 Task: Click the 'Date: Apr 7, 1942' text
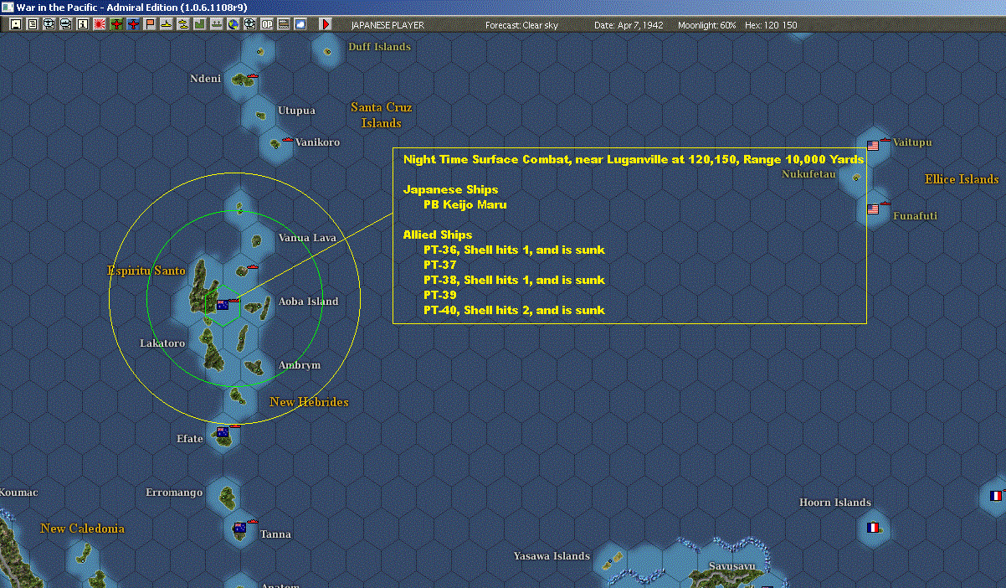(629, 25)
